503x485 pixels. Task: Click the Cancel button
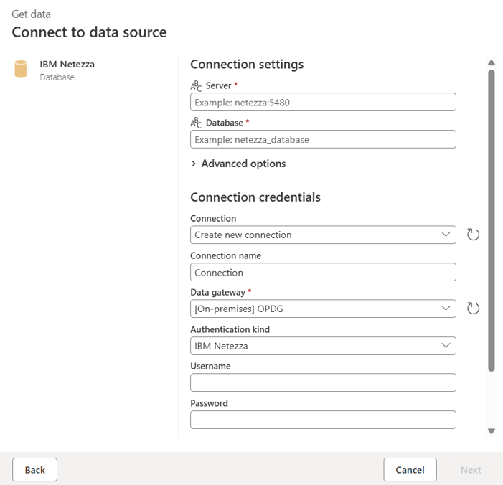coord(410,470)
